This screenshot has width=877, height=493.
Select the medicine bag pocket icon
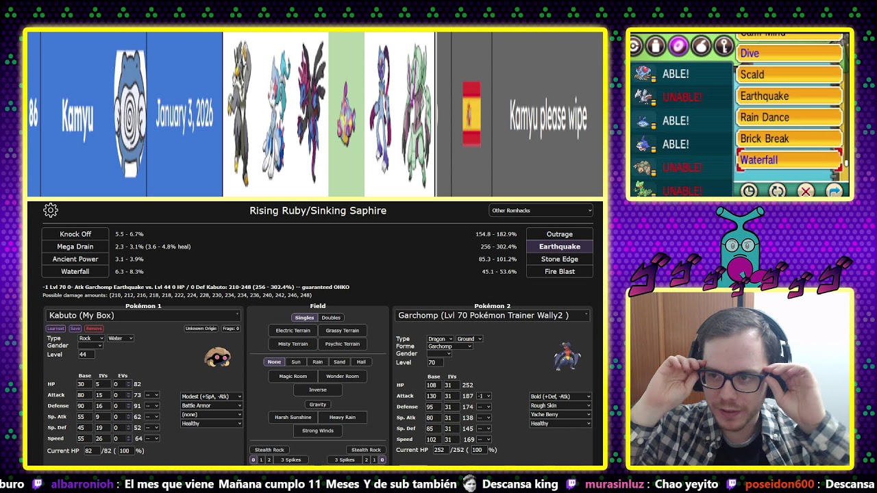pos(656,46)
